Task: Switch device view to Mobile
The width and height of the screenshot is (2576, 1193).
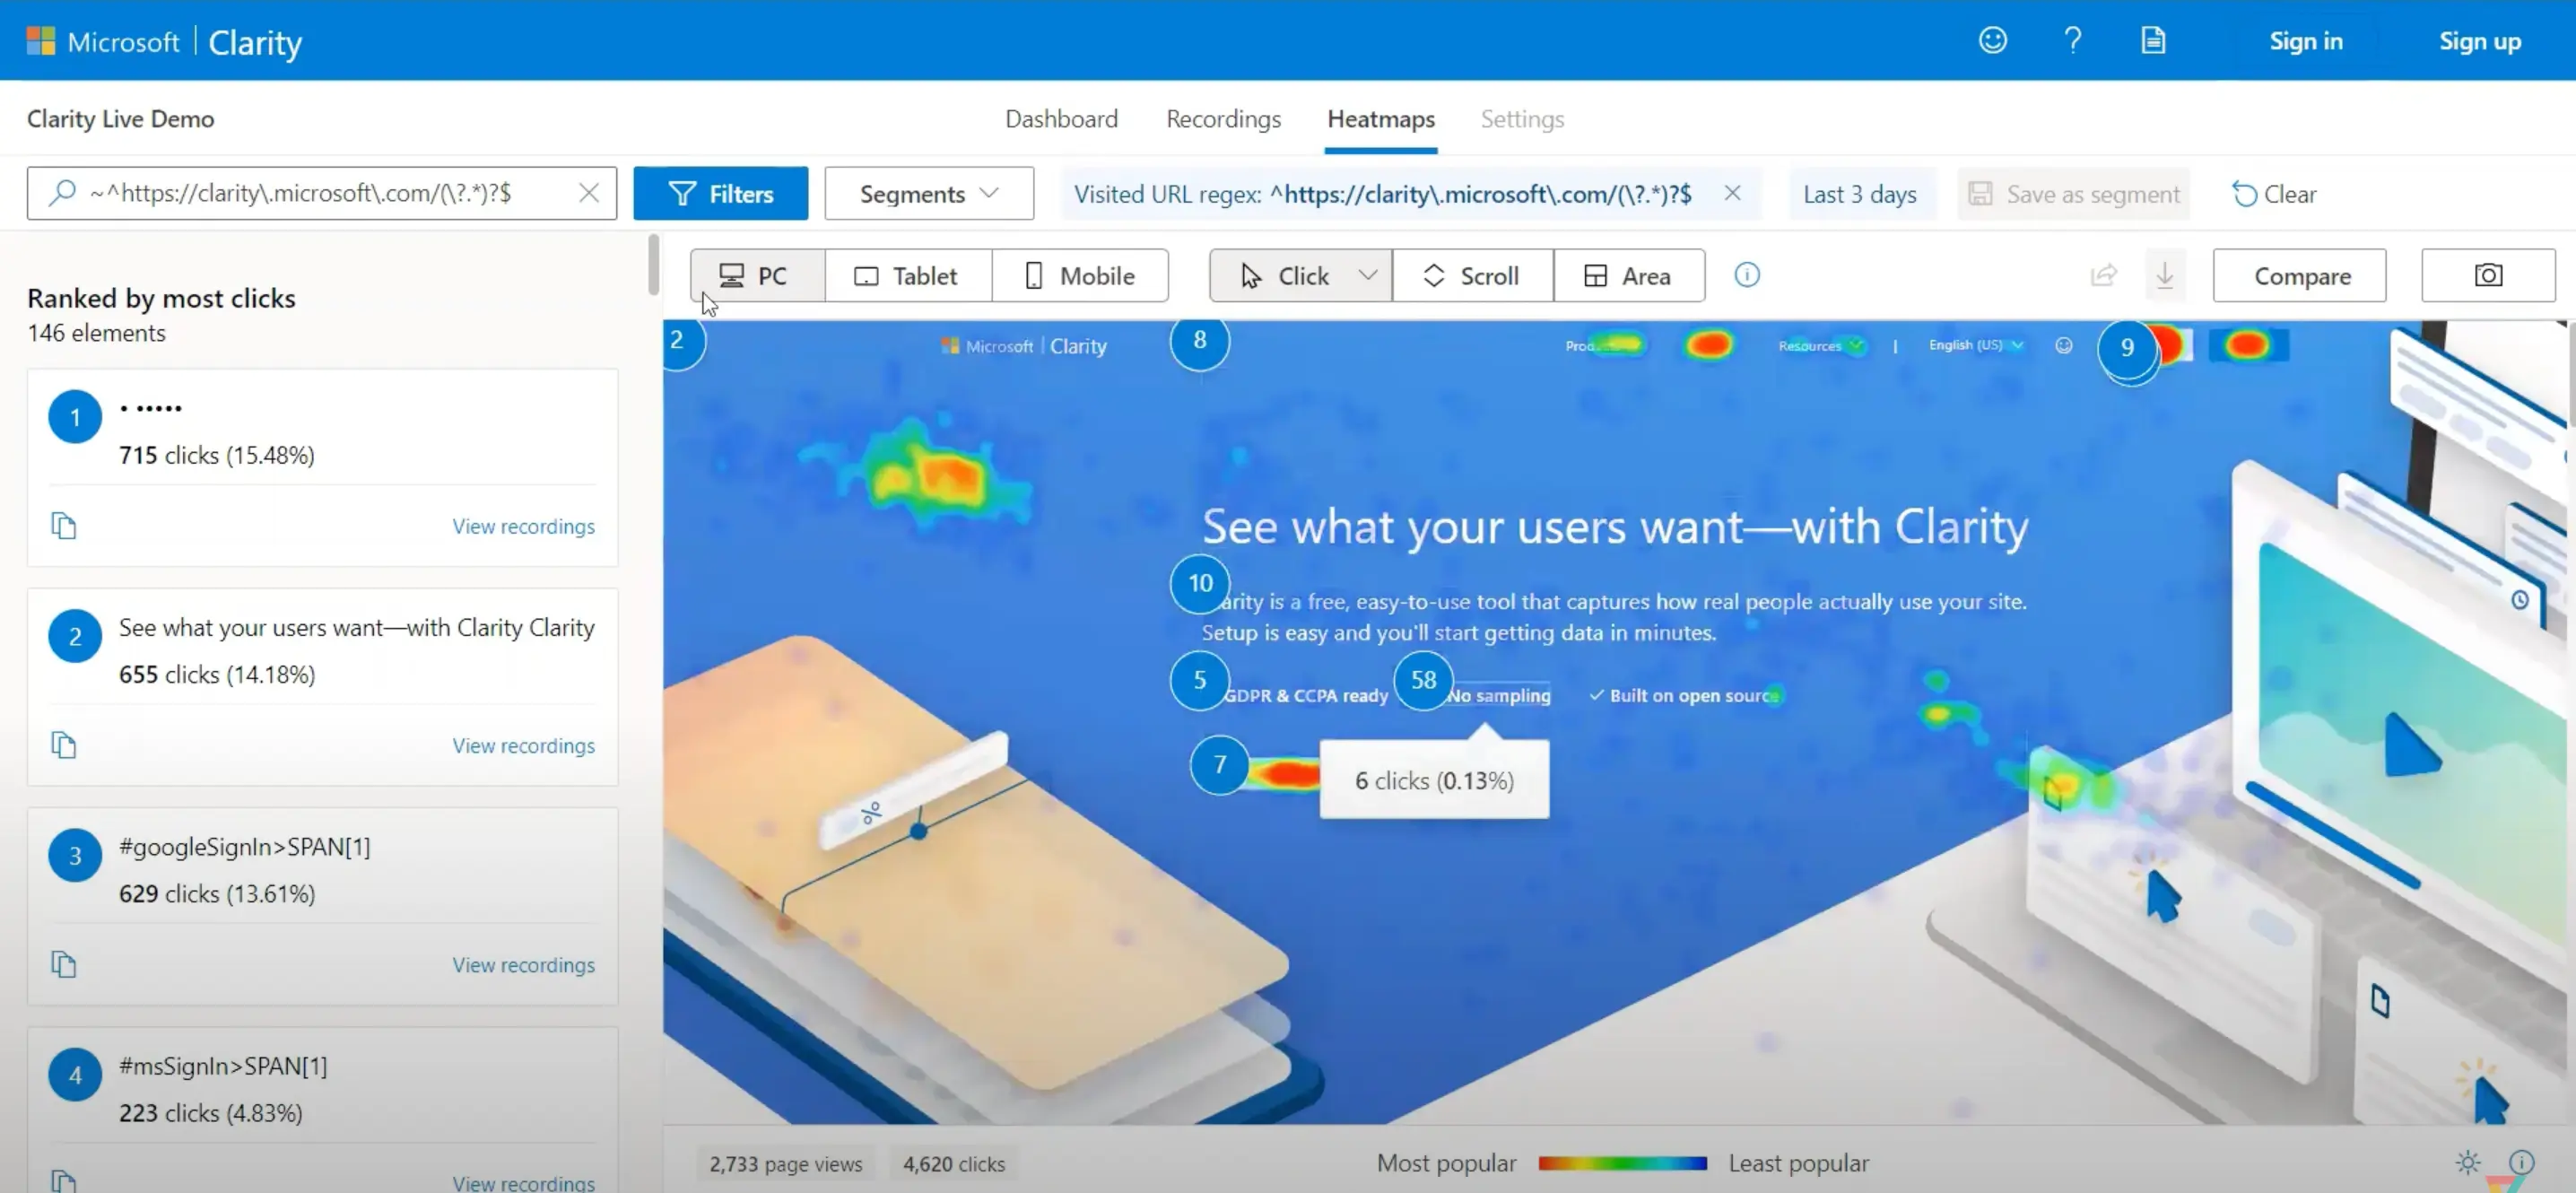Action: 1080,275
